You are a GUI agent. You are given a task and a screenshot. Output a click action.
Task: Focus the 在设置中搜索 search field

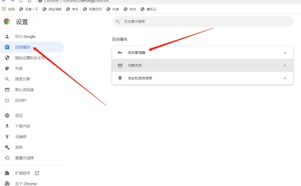tap(203, 22)
